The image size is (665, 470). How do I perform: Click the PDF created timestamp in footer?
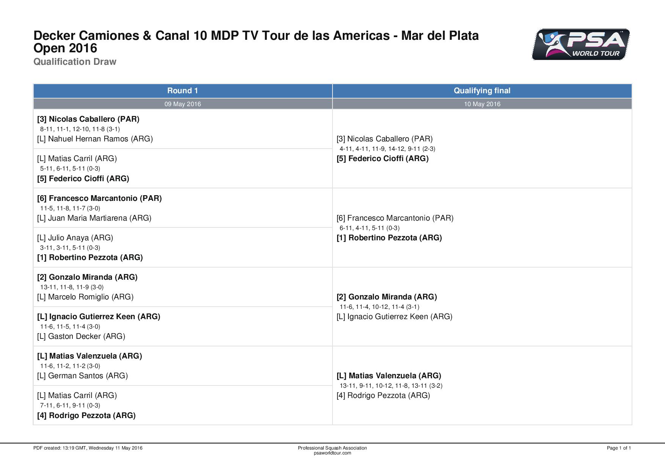point(88,448)
